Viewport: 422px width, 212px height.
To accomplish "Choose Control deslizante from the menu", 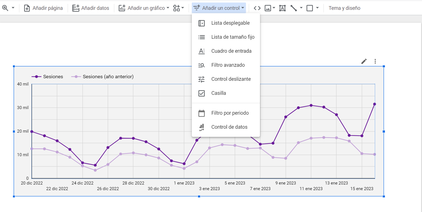I will coord(231,79).
